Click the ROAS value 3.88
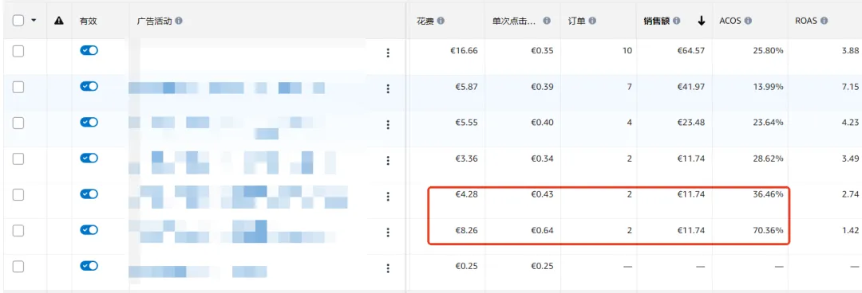Screen dimensions: 862x293 pos(850,50)
